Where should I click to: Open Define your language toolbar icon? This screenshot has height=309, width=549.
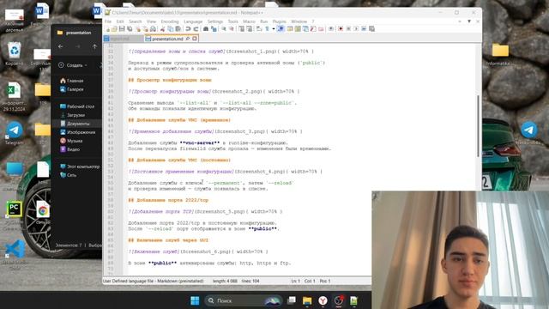coord(290,28)
